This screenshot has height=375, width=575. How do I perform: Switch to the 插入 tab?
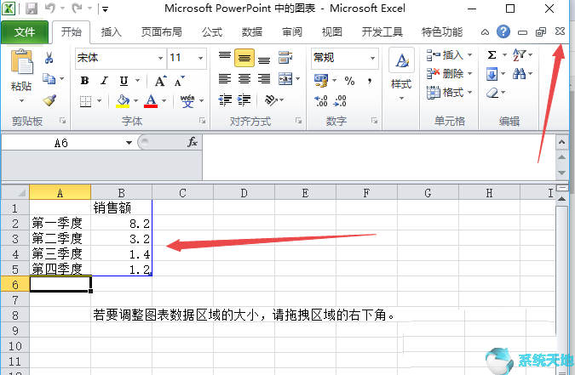111,32
